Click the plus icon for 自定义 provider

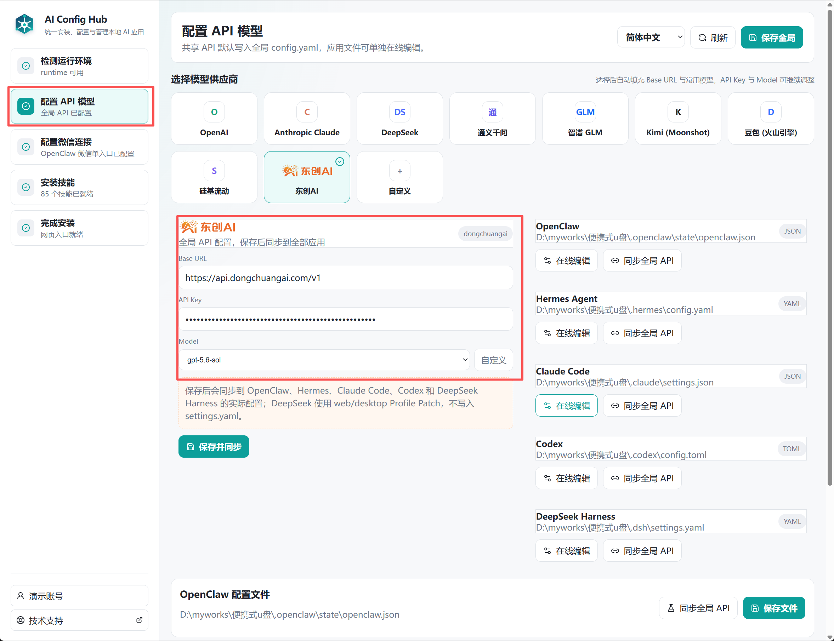pyautogui.click(x=399, y=171)
